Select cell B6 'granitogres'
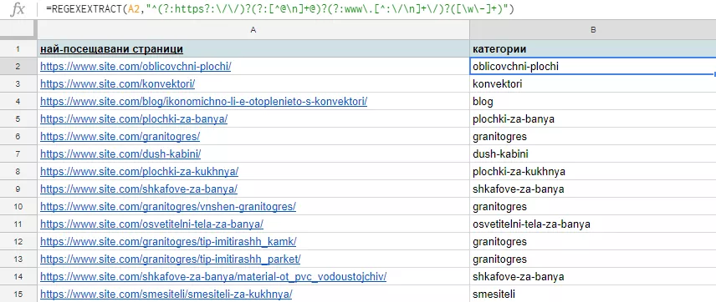Screen dimensions: 716x302 593,137
